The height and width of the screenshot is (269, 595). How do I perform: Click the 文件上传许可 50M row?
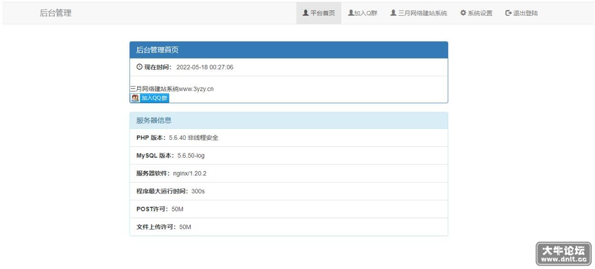click(288, 227)
